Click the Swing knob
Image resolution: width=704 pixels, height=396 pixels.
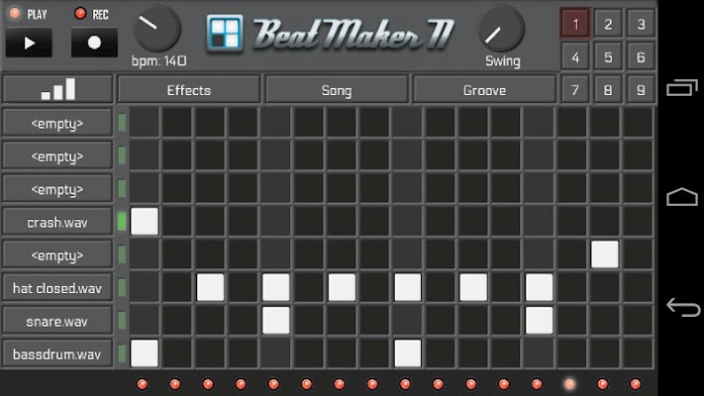pos(502,29)
